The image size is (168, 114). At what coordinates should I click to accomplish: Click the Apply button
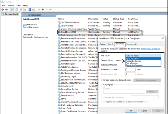[158, 111]
